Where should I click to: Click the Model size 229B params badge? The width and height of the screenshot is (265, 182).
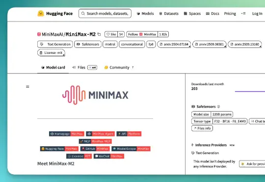tap(212, 114)
